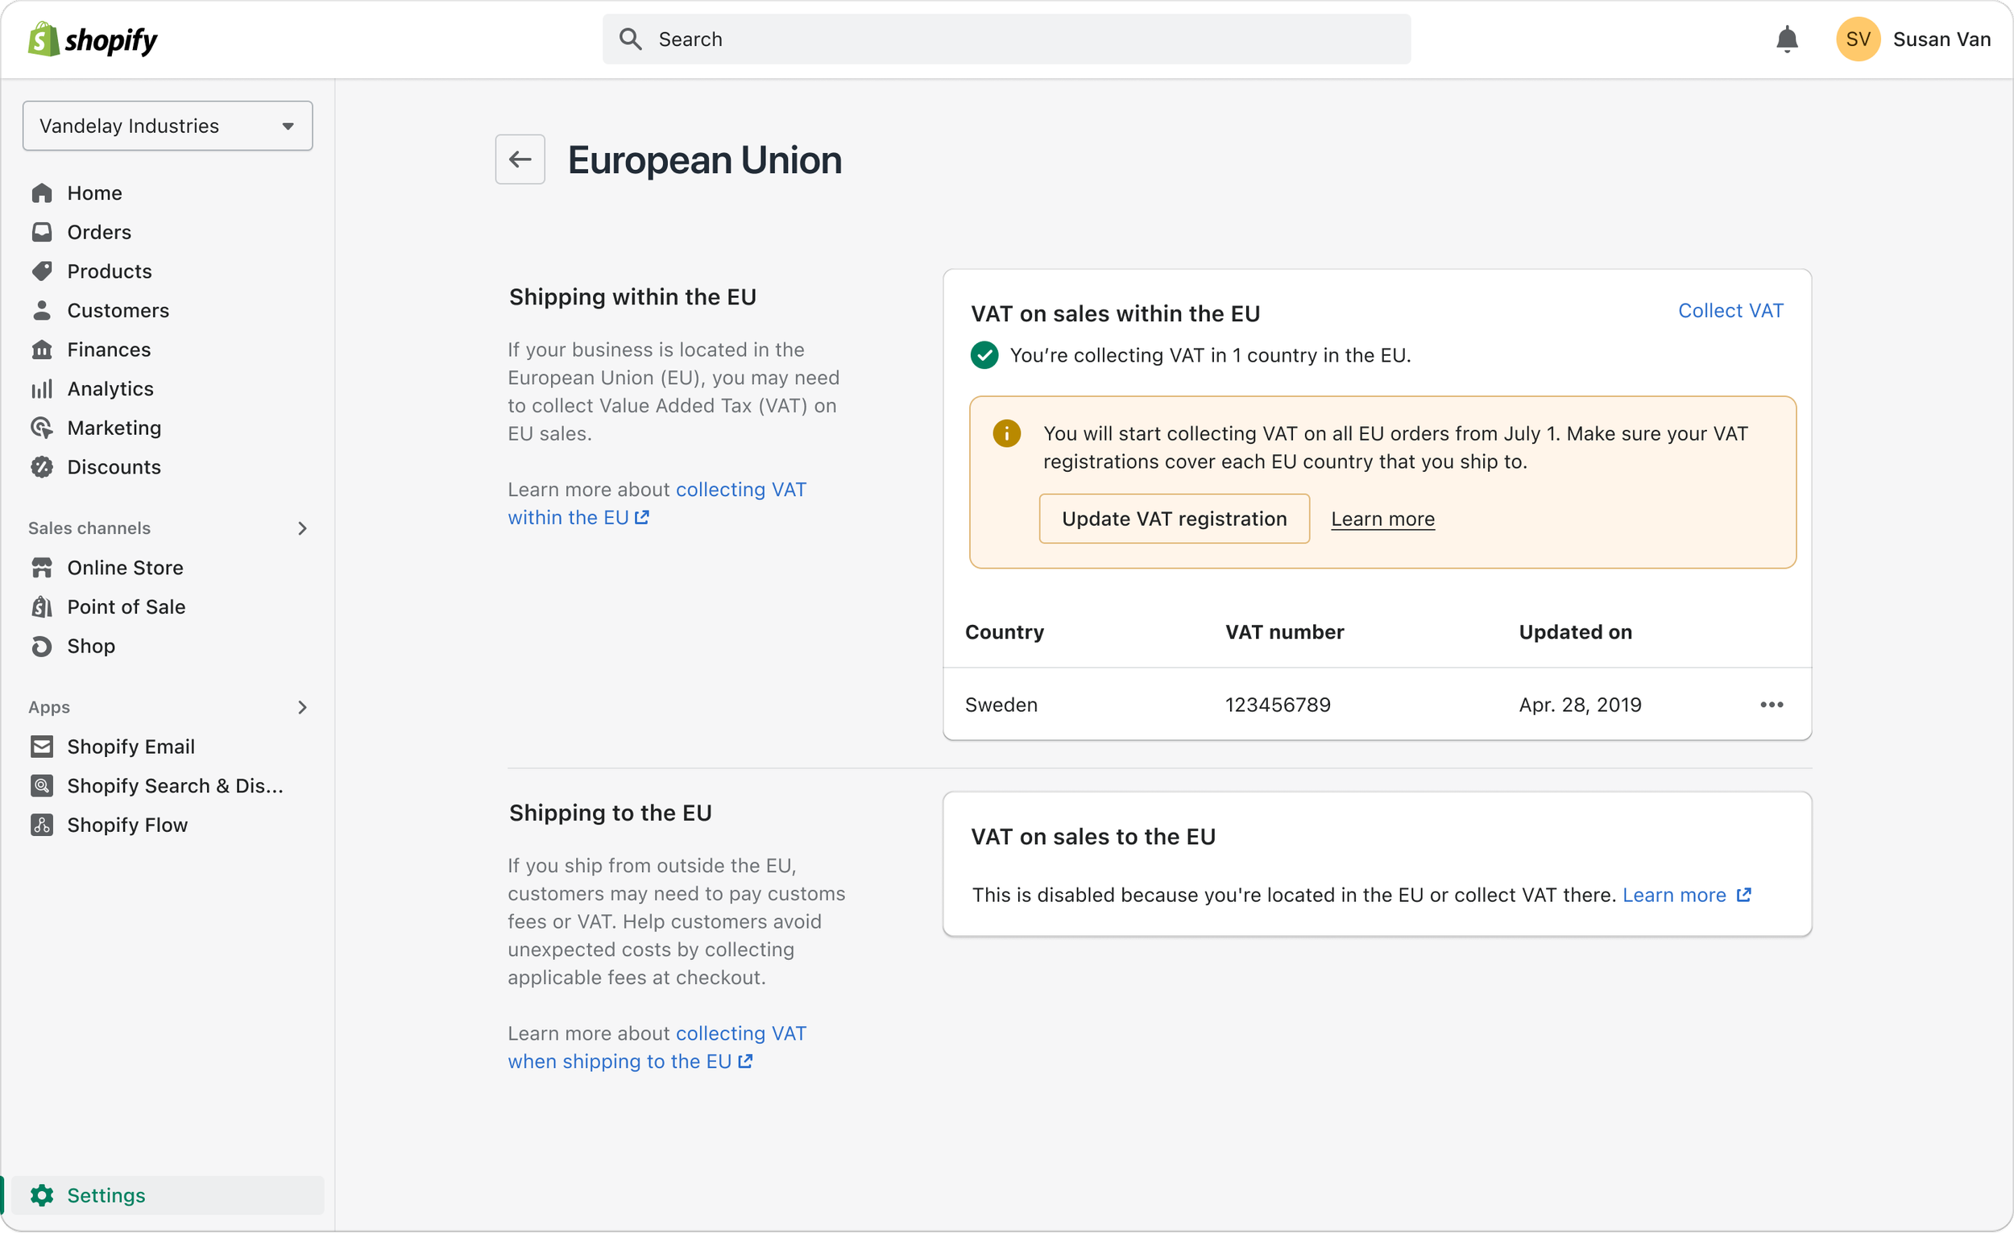Click the SV user avatar
The width and height of the screenshot is (2014, 1233).
1858,39
